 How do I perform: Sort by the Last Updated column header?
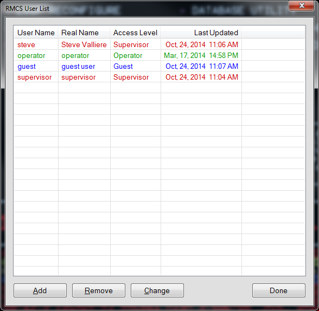click(201, 33)
